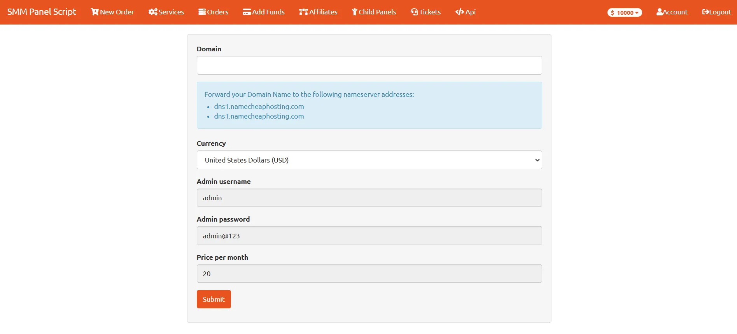The height and width of the screenshot is (334, 737).
Task: Select the Admin password field
Action: click(369, 236)
